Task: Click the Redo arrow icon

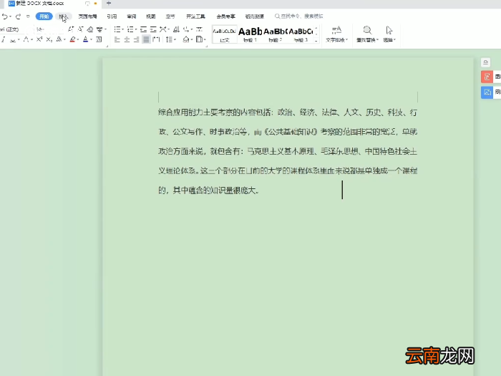Action: point(18,16)
